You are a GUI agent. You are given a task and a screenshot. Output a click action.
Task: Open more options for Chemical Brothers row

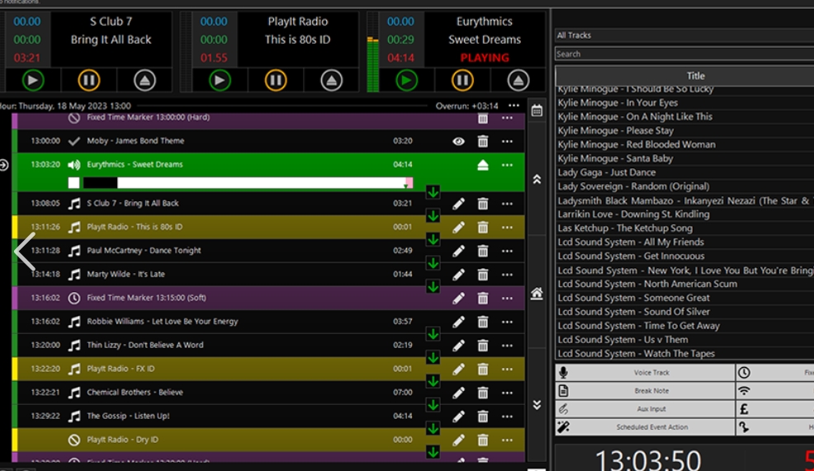(x=507, y=393)
